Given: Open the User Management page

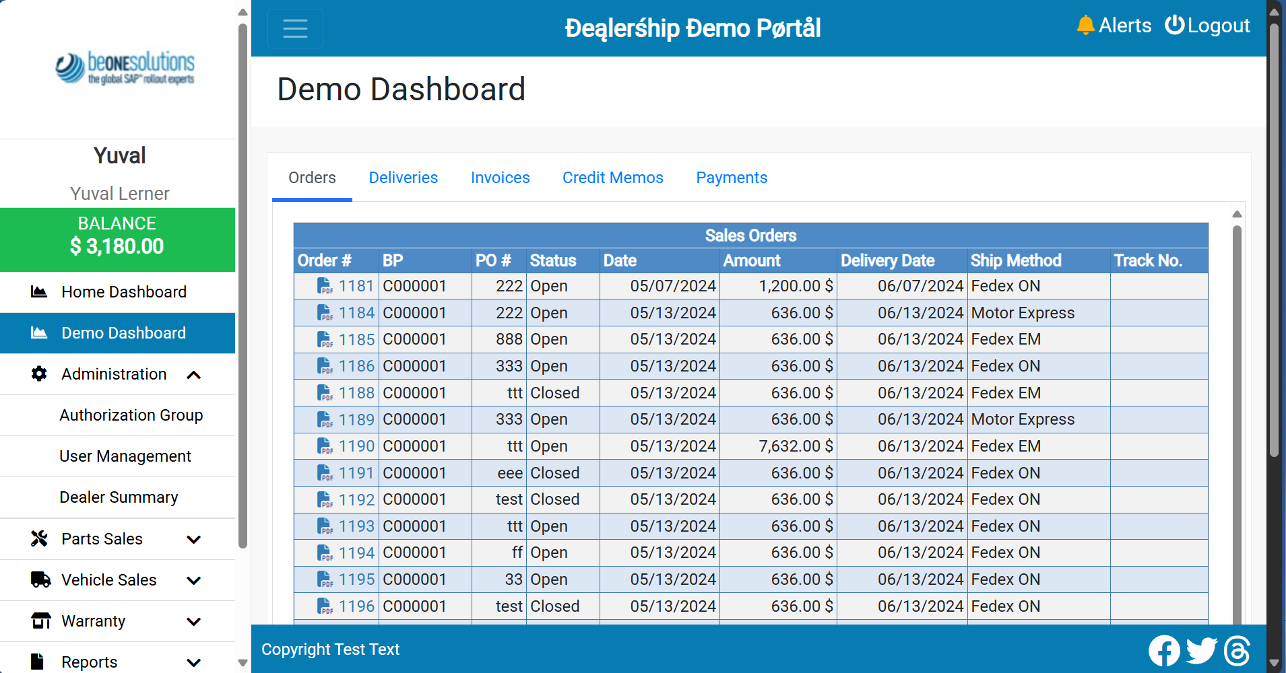Looking at the screenshot, I should pyautogui.click(x=125, y=456).
